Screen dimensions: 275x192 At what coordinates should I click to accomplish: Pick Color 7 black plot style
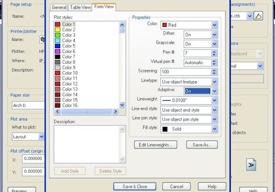pyautogui.click(x=68, y=57)
